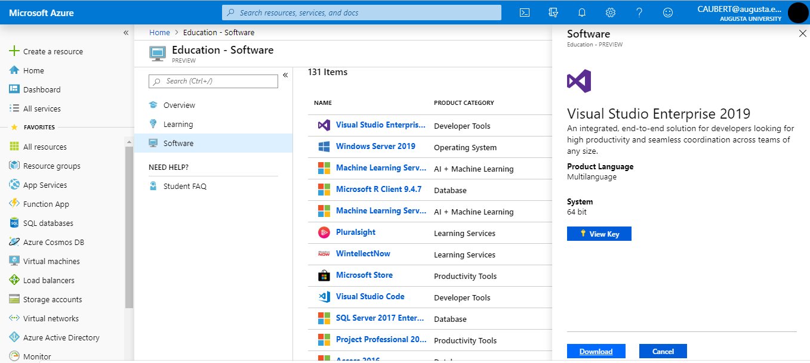Collapse the left portal sidebar
The height and width of the screenshot is (363, 810).
pos(126,33)
